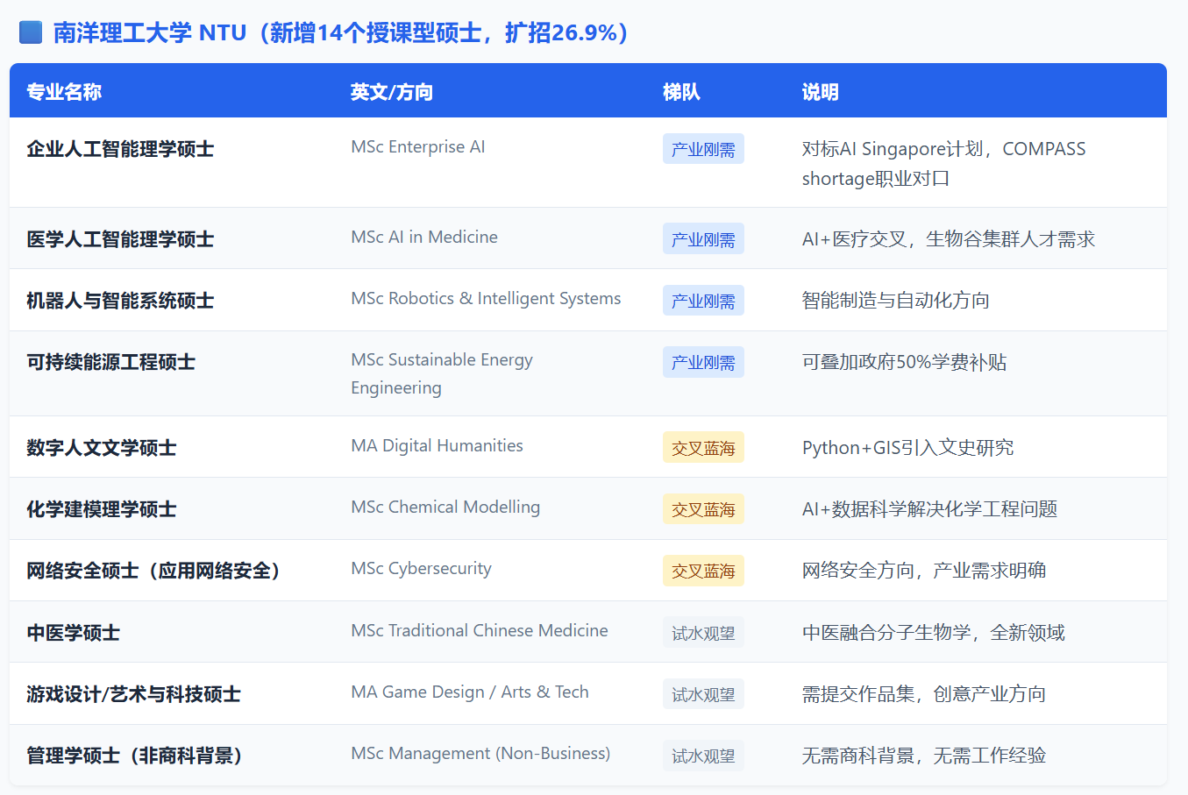Click the MSc Cybersecurity cell
Screen dimensions: 1188x795
click(x=421, y=569)
